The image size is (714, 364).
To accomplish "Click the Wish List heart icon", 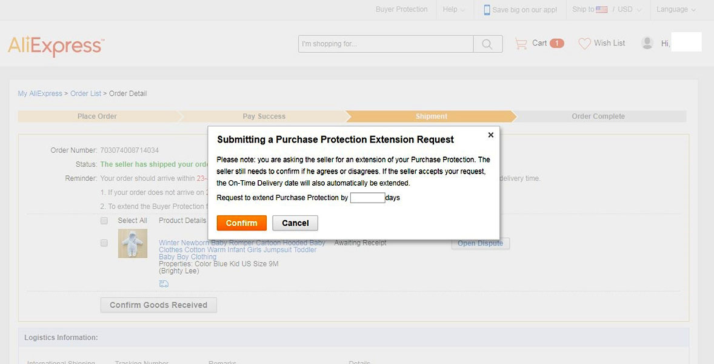I will click(x=584, y=43).
